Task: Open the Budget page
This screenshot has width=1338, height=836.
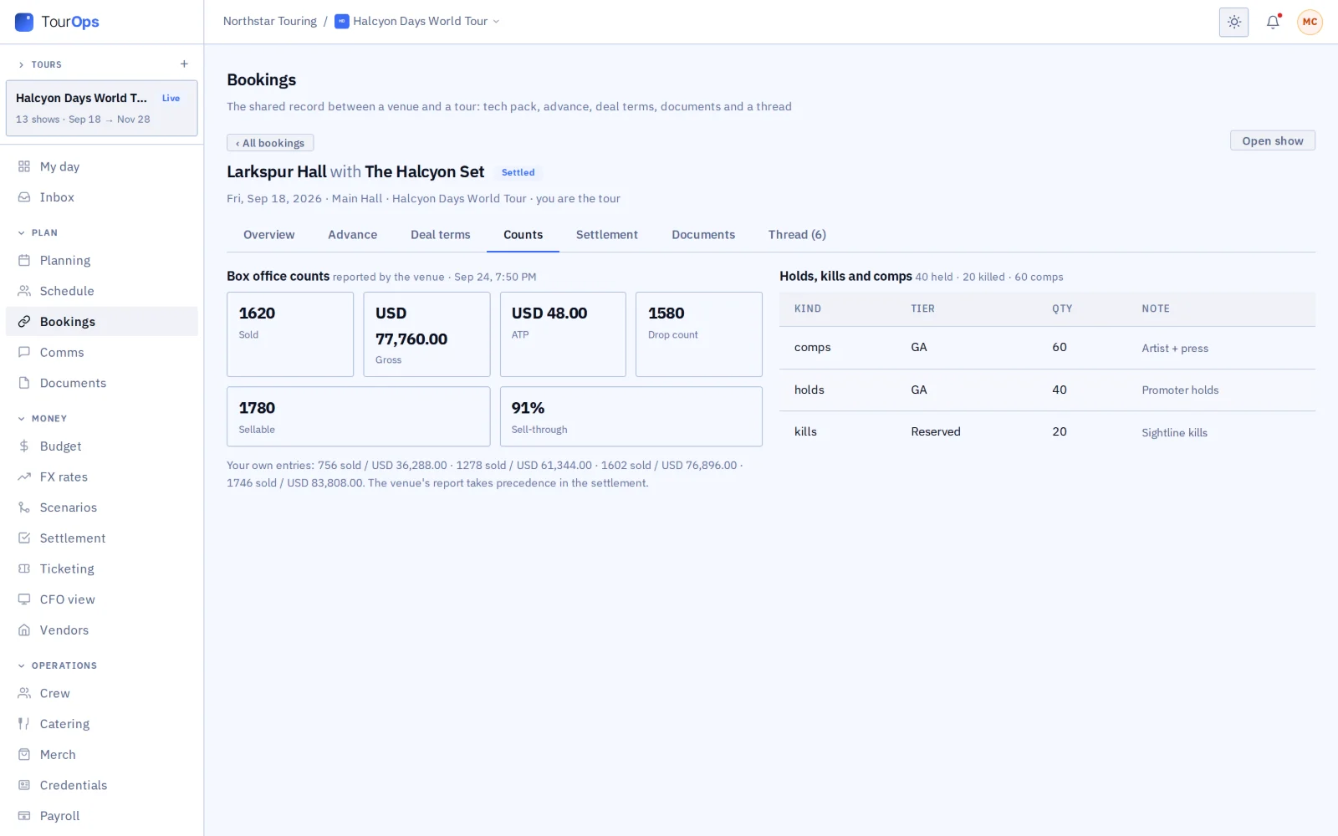Action: 101,446
